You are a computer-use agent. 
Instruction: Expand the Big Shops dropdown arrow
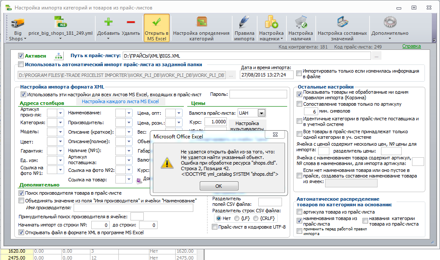click(25, 39)
